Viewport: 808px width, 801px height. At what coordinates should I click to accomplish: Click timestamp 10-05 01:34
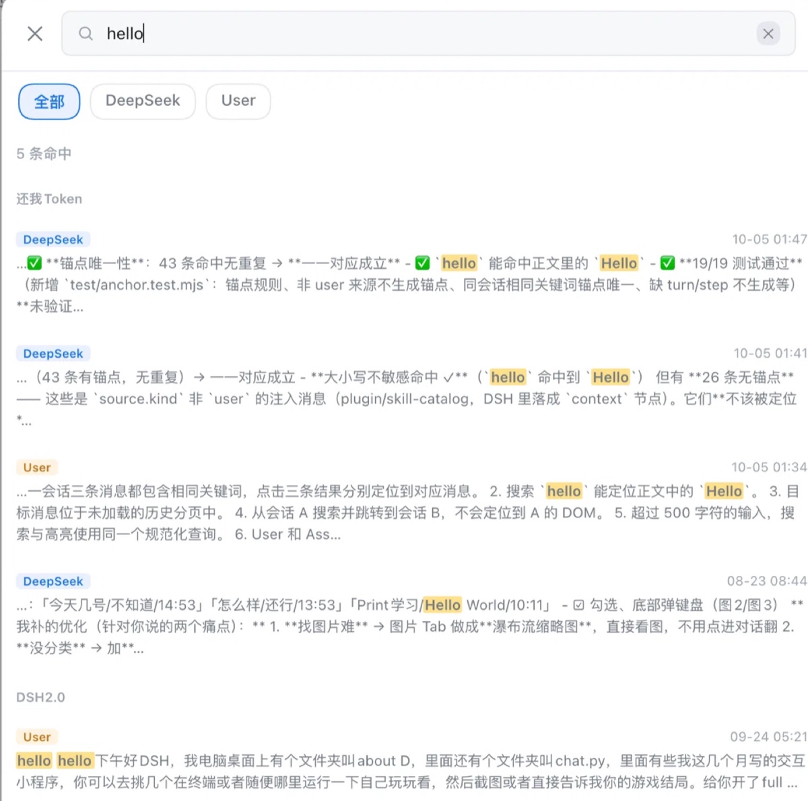click(x=769, y=467)
